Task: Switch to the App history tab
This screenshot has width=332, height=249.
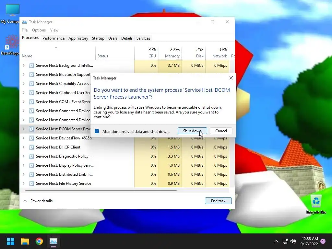Action: (78, 38)
